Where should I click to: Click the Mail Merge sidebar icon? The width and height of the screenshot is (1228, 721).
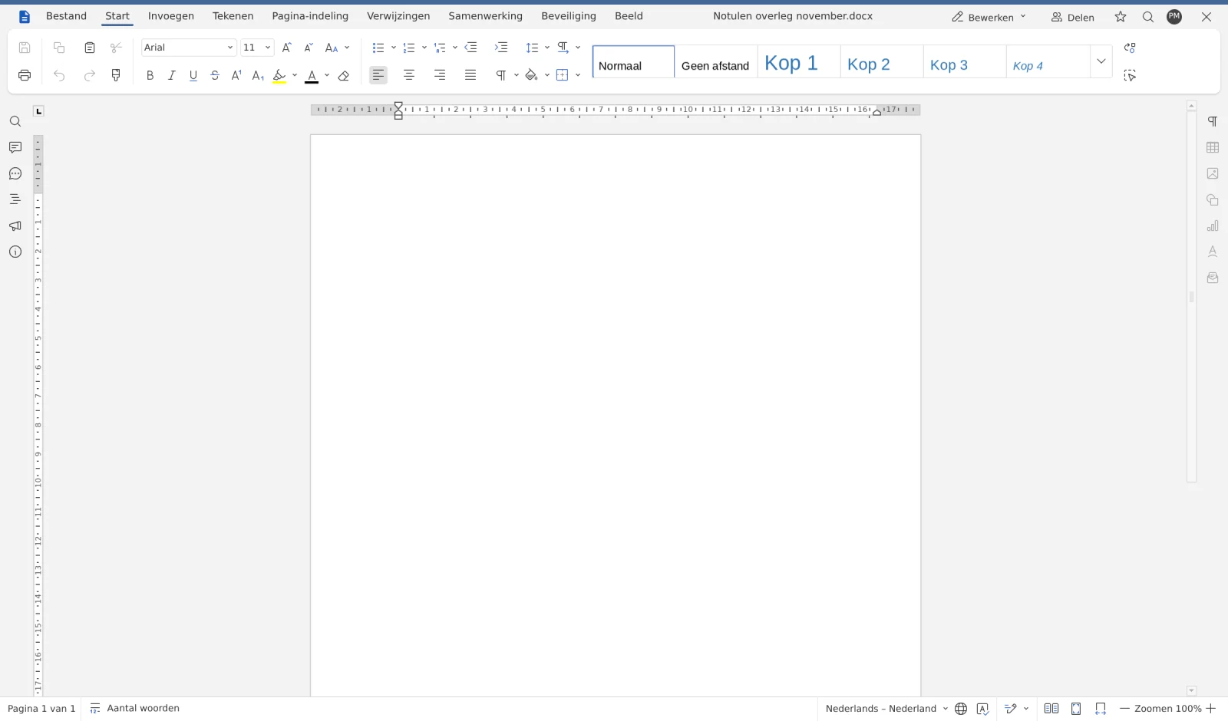tap(1213, 278)
